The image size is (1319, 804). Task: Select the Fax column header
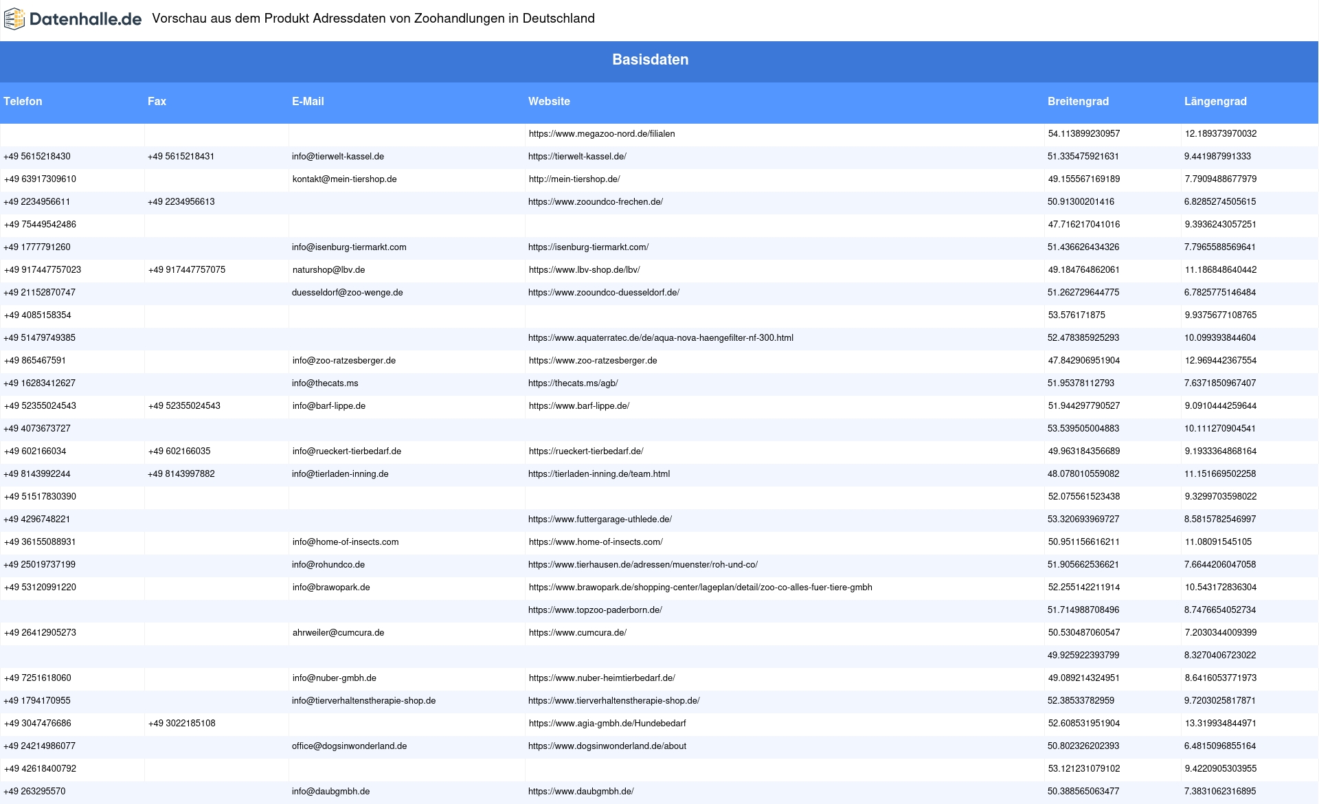point(157,101)
